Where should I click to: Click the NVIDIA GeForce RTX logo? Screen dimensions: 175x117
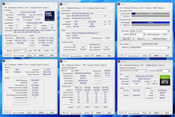pos(165,79)
